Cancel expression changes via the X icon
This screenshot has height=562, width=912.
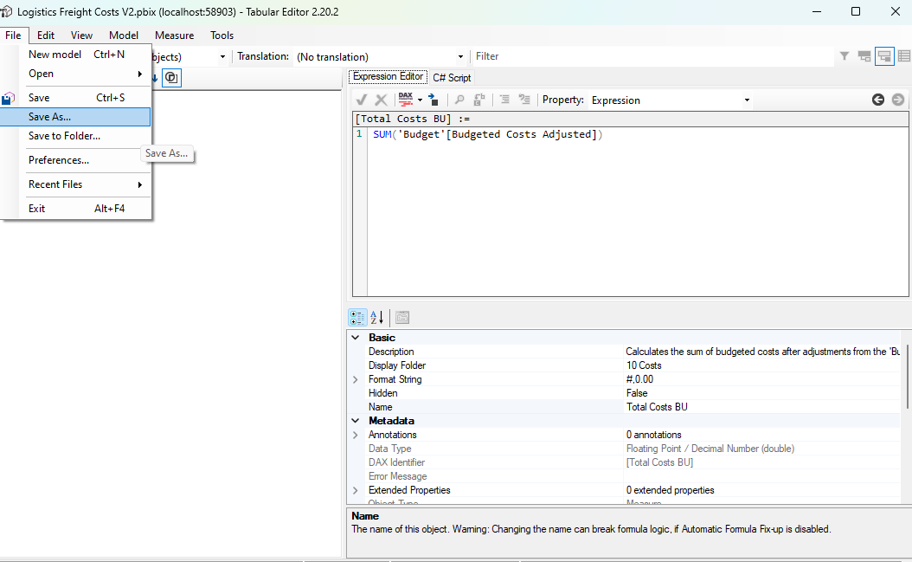(380, 100)
